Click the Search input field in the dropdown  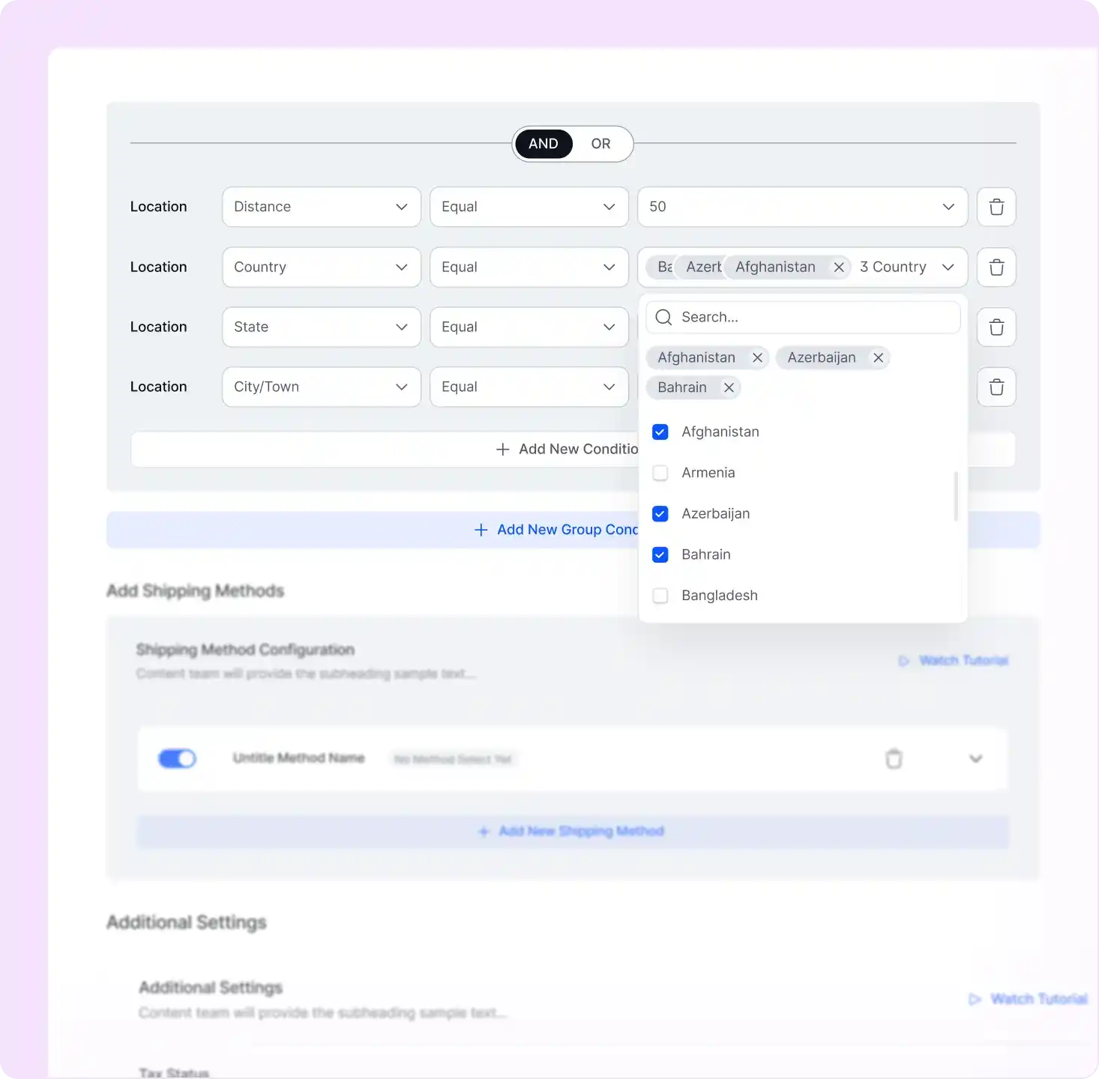coord(802,317)
